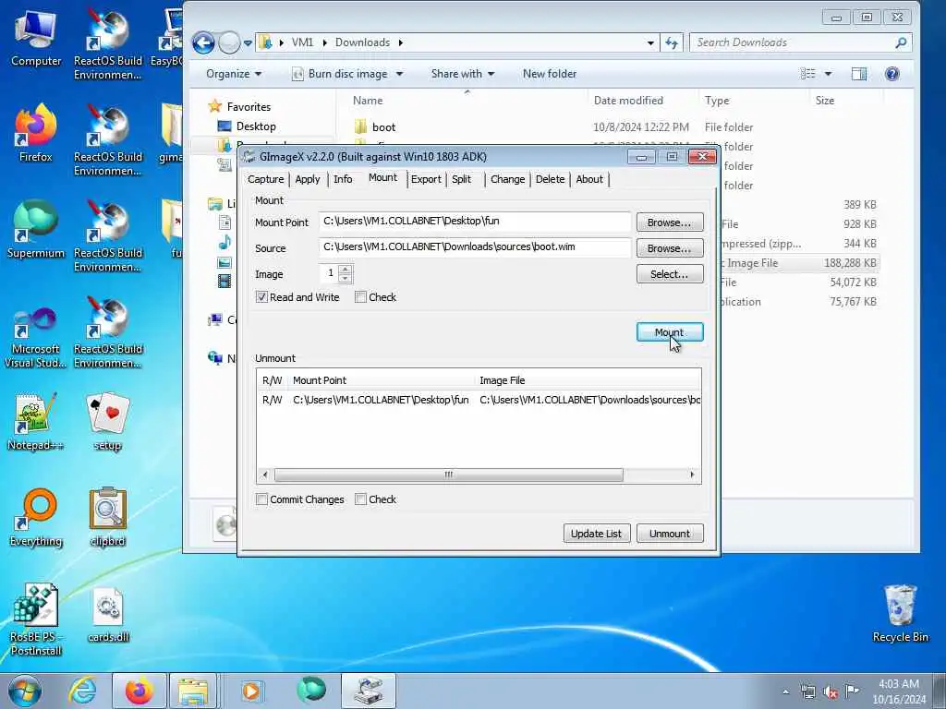Open recent pages dropdown beside nav arrows

[248, 43]
